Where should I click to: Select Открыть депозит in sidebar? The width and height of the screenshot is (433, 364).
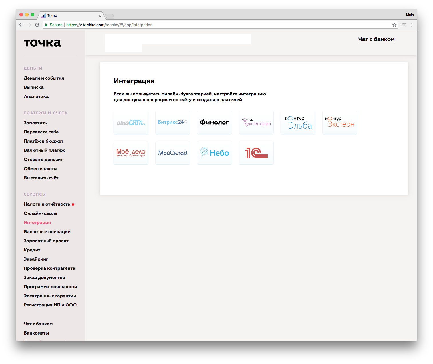[43, 160]
